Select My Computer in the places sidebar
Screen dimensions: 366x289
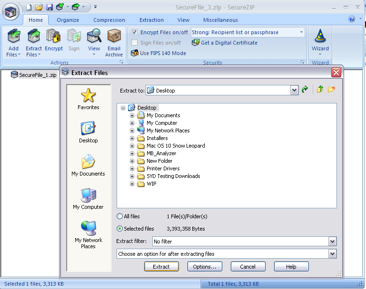88,199
